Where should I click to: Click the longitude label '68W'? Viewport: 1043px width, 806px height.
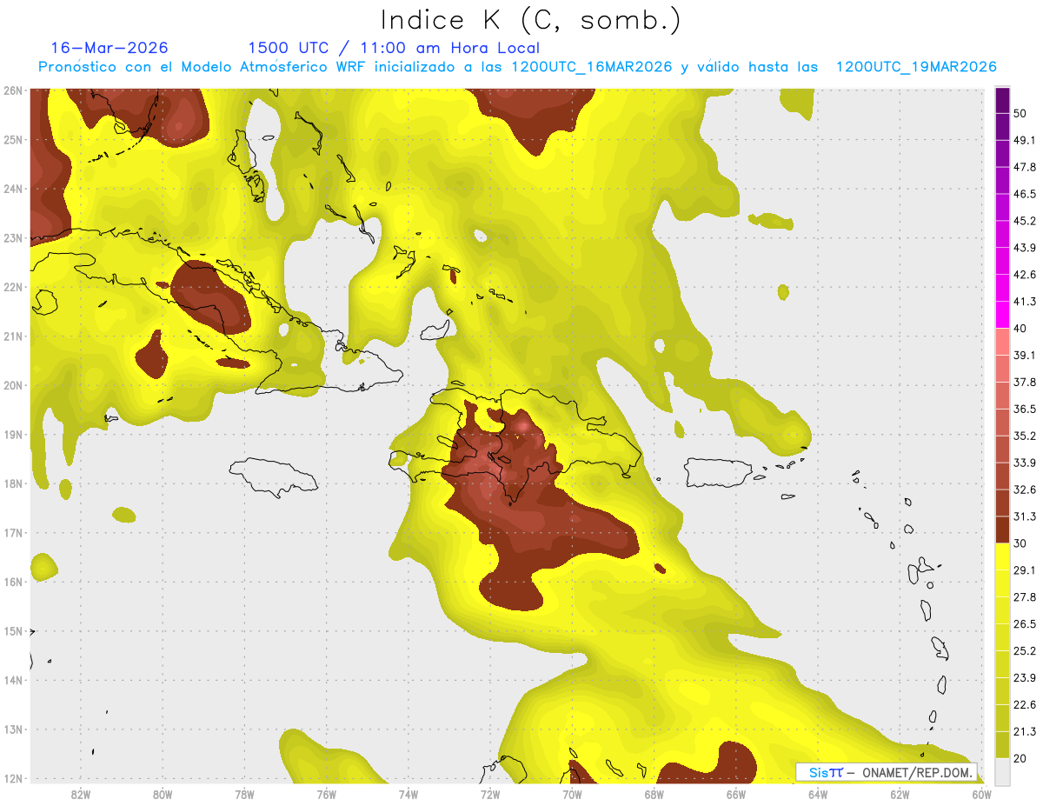[x=654, y=794]
